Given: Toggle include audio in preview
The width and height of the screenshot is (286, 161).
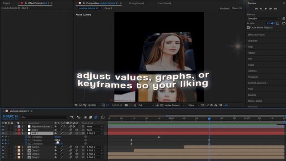Looking at the screenshot, I should 273,23.
